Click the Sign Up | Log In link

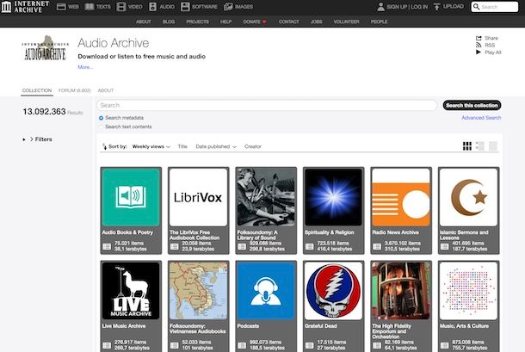point(407,7)
